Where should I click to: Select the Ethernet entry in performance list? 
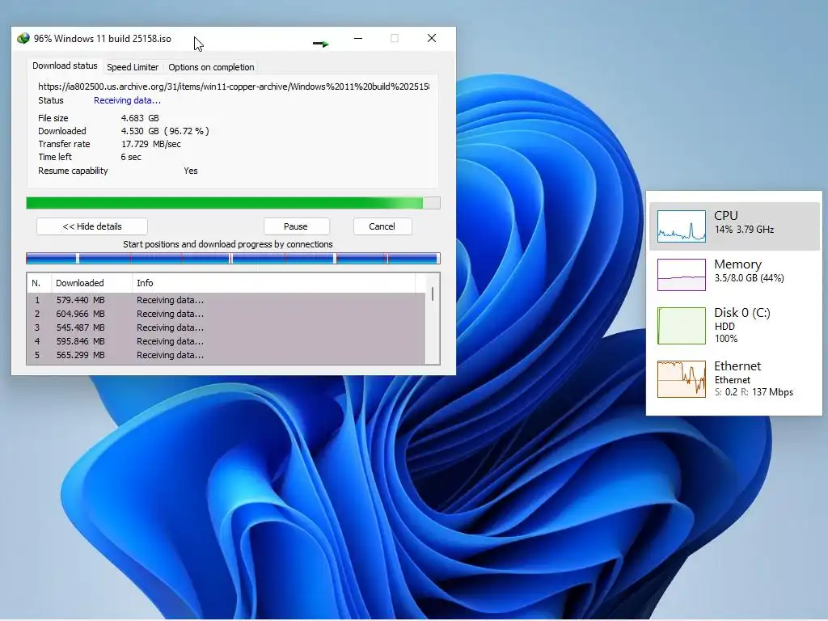click(x=735, y=379)
